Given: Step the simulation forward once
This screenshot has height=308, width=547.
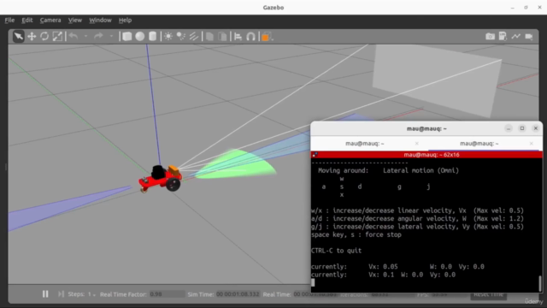Looking at the screenshot, I should [61, 294].
